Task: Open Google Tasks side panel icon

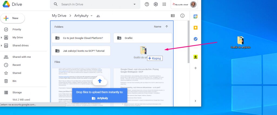Action: point(195,39)
